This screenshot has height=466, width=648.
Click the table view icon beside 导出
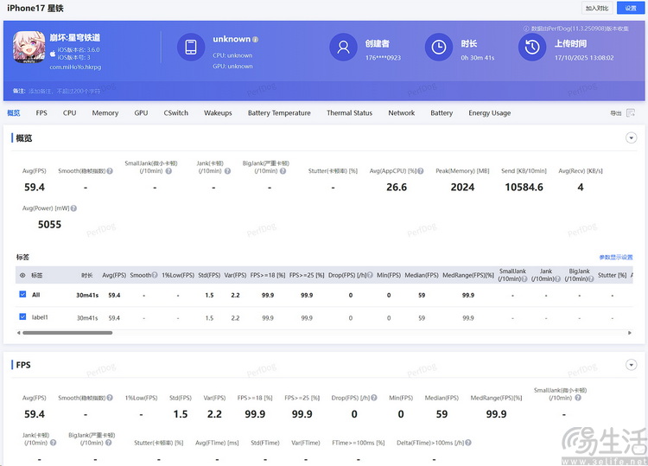coord(631,113)
